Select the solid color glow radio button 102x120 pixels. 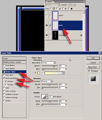[x=36, y=73]
